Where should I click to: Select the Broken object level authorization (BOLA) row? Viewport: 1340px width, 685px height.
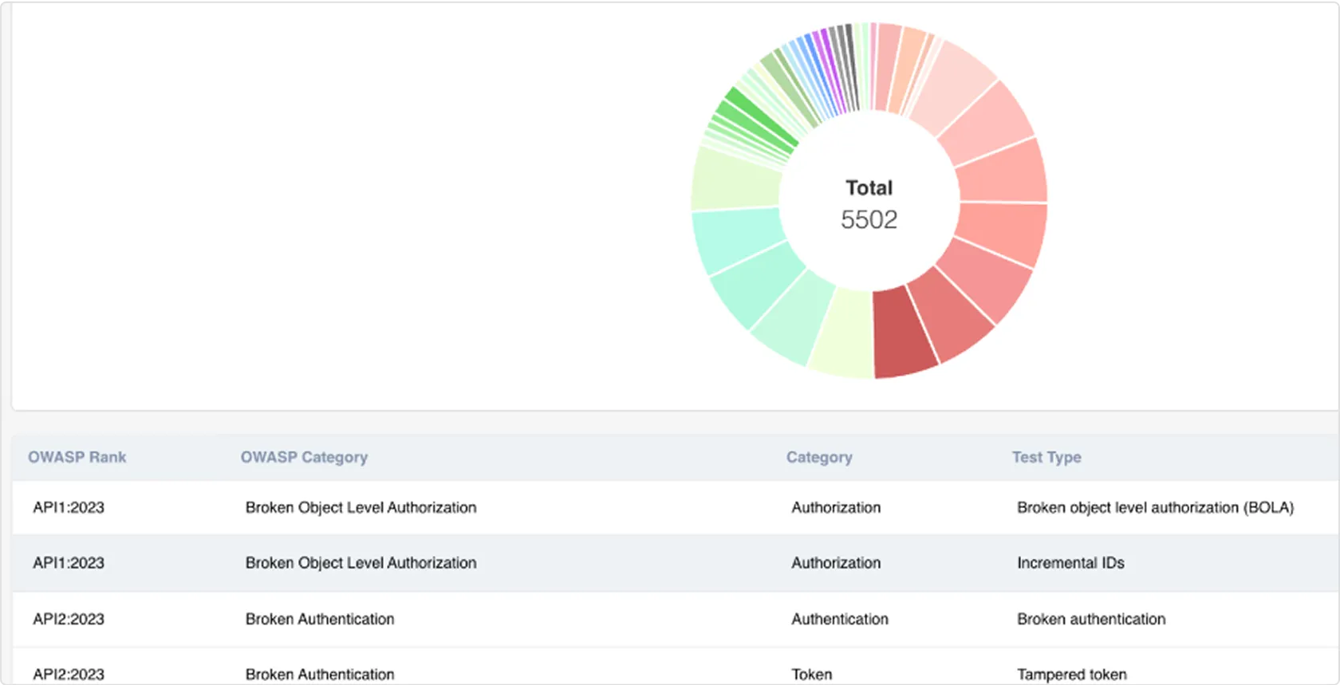pyautogui.click(x=676, y=507)
